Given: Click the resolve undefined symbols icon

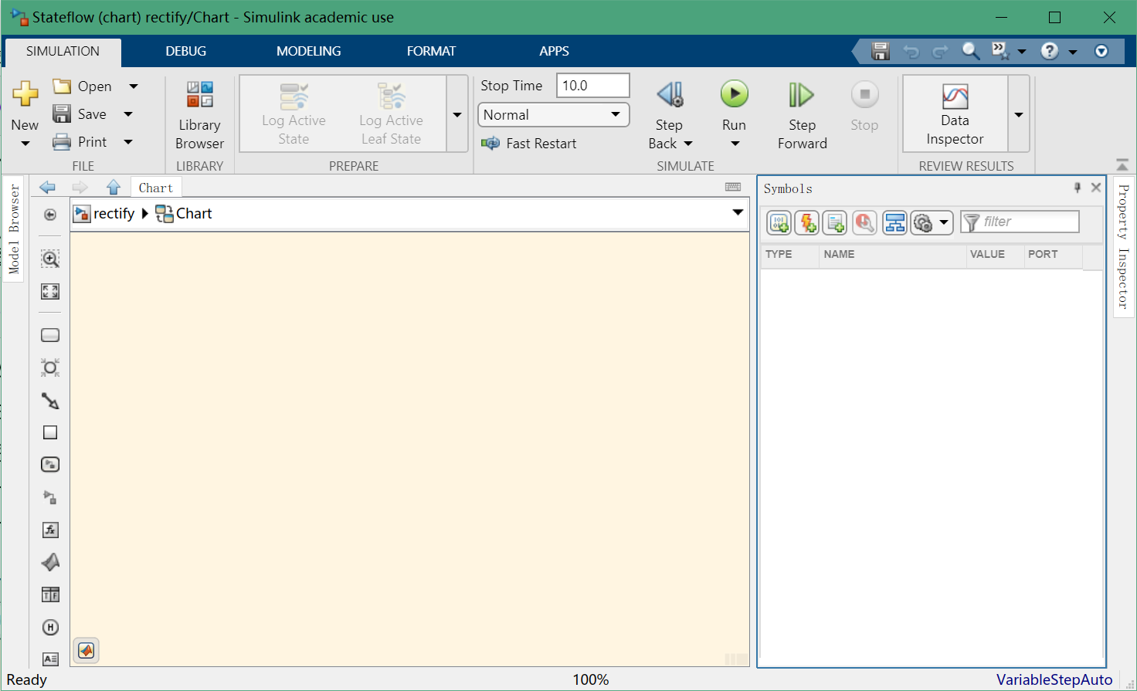Looking at the screenshot, I should pos(864,222).
